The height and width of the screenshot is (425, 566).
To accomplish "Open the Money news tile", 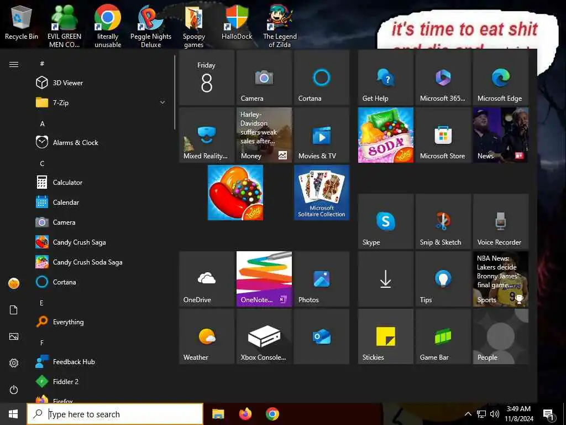I will (x=264, y=135).
